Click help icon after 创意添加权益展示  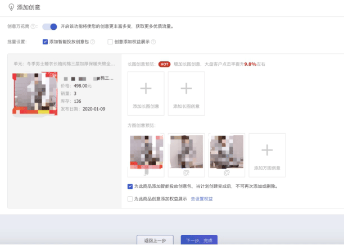(x=153, y=42)
